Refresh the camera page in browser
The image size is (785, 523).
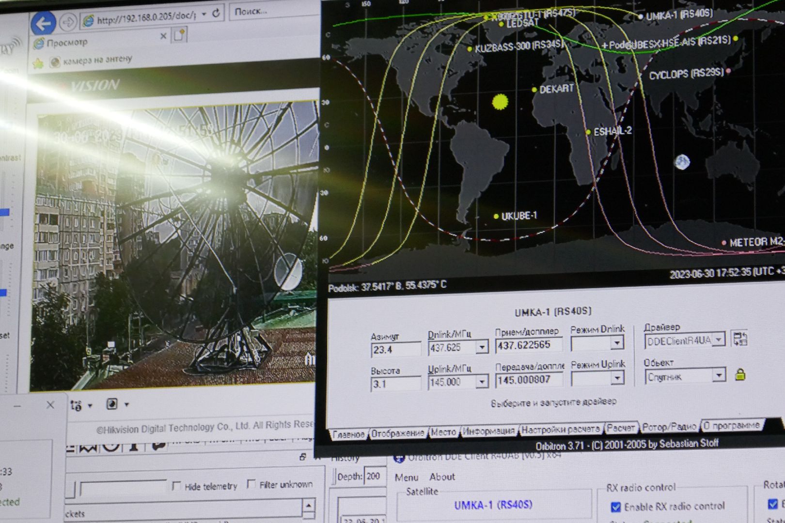pos(217,14)
